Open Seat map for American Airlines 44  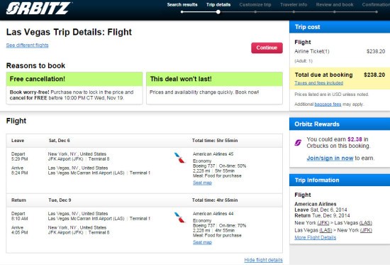coord(202,242)
